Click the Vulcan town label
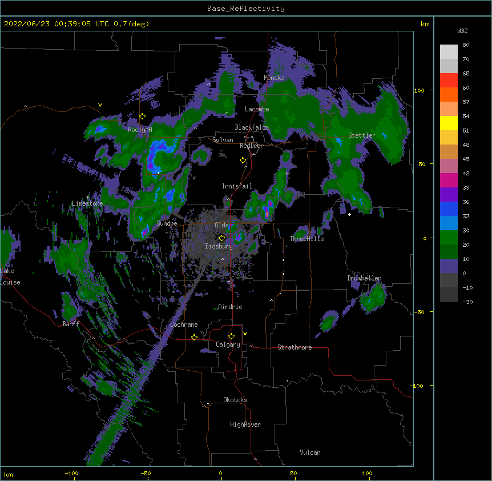Screen dimensions: 492x481 pyautogui.click(x=310, y=452)
